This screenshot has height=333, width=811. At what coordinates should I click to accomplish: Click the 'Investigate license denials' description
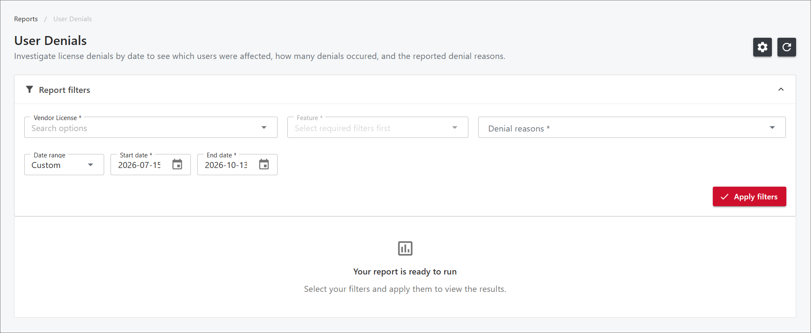click(x=260, y=56)
